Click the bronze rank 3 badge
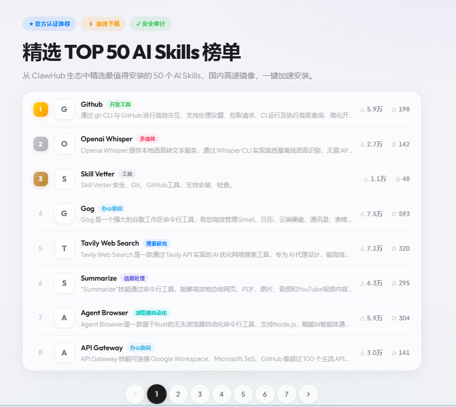 [41, 179]
